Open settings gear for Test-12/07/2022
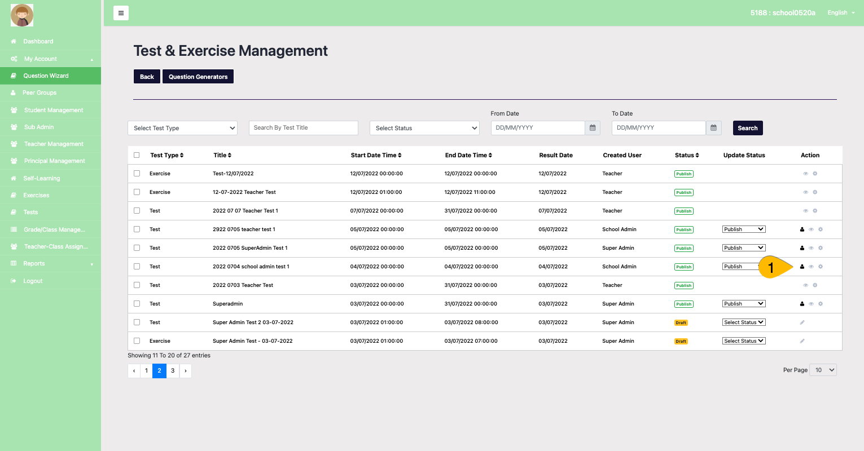The width and height of the screenshot is (864, 451). coord(815,174)
